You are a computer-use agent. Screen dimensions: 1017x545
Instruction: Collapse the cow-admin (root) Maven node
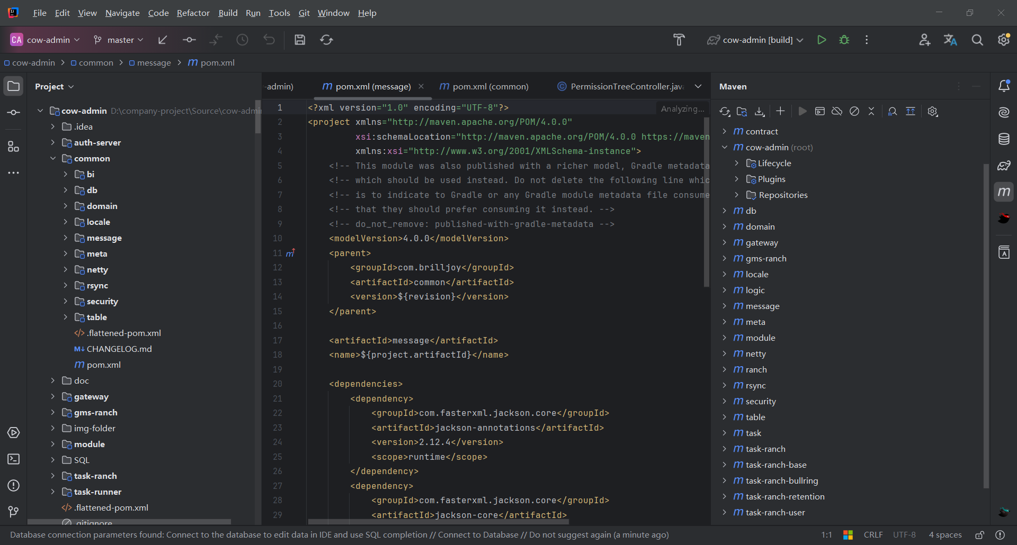pyautogui.click(x=725, y=148)
